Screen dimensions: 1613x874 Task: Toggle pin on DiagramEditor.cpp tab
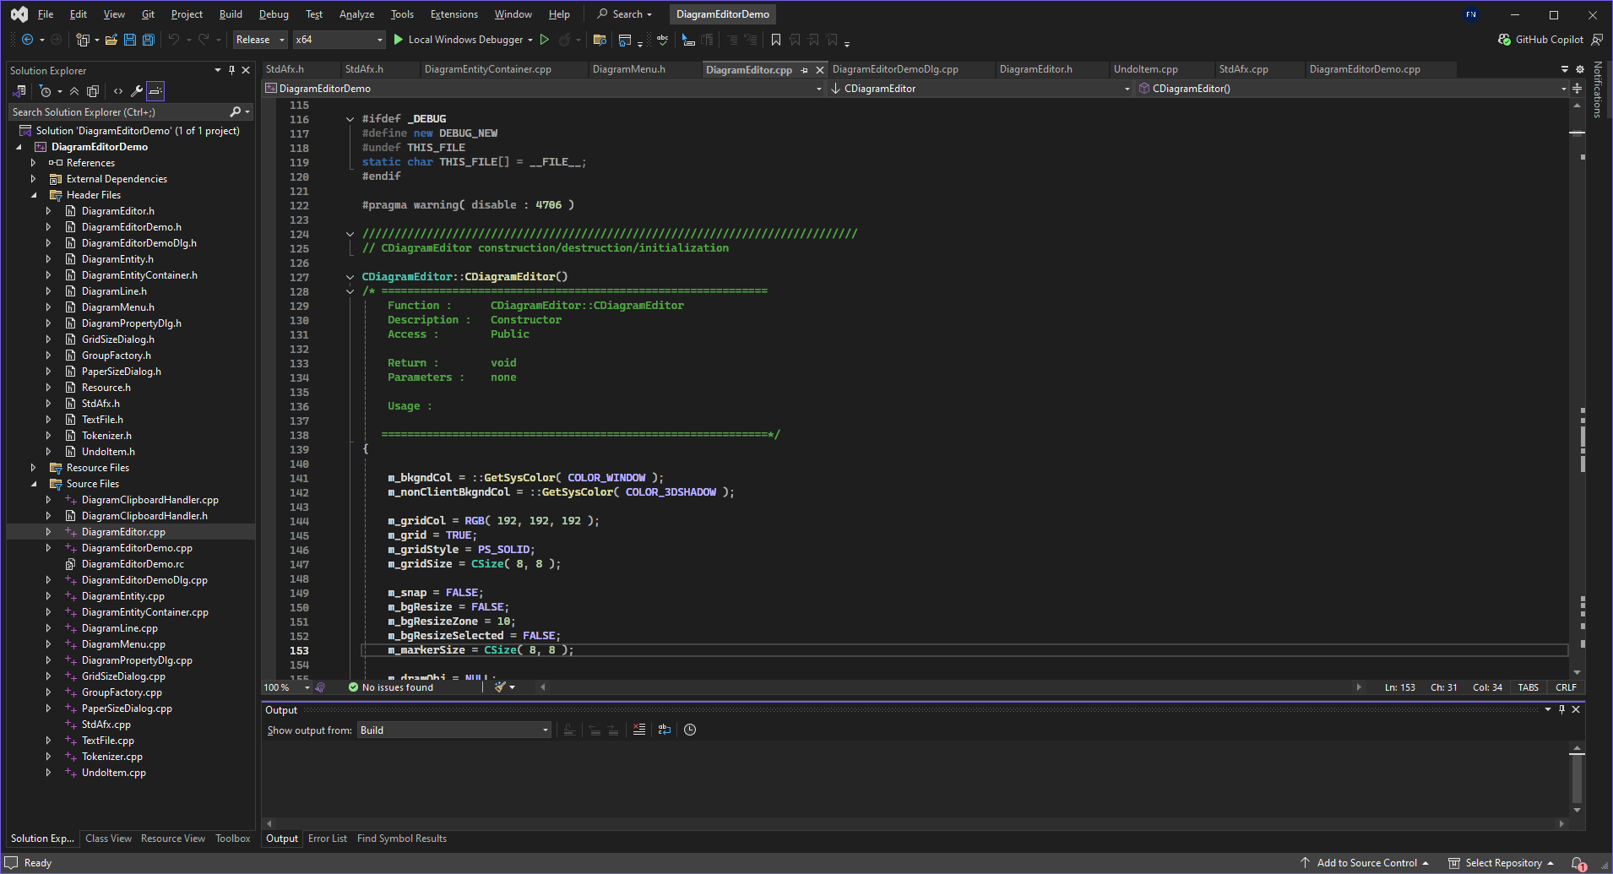804,70
